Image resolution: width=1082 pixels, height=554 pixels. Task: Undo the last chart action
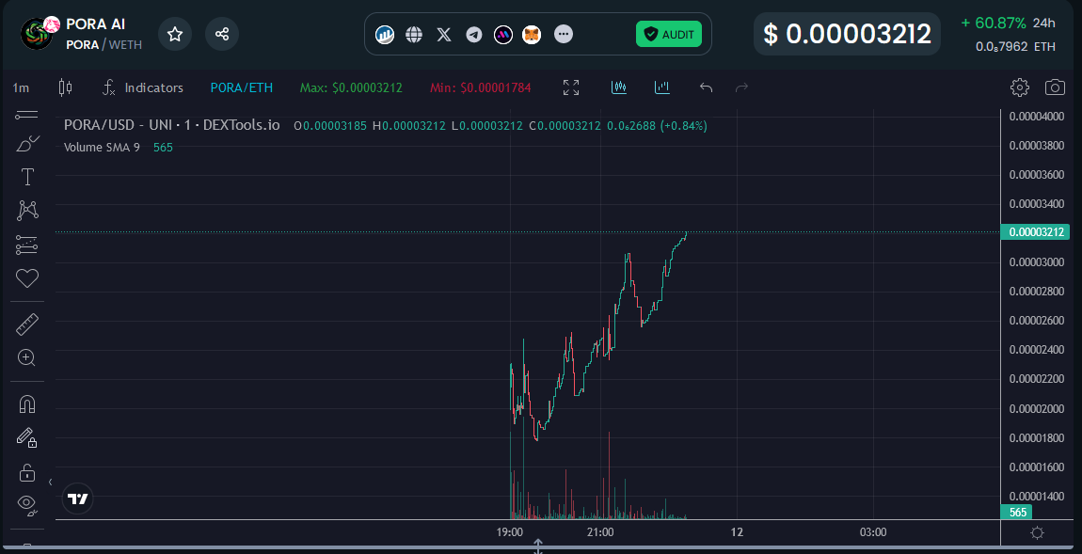coord(706,87)
